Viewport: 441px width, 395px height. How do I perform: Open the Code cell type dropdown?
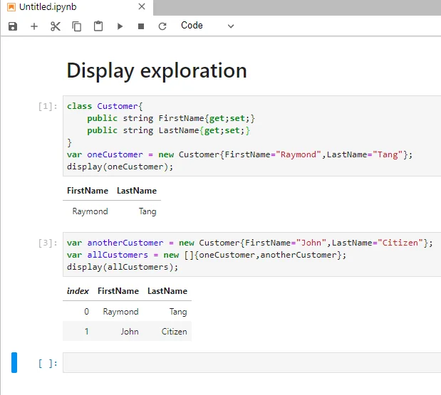pos(207,26)
